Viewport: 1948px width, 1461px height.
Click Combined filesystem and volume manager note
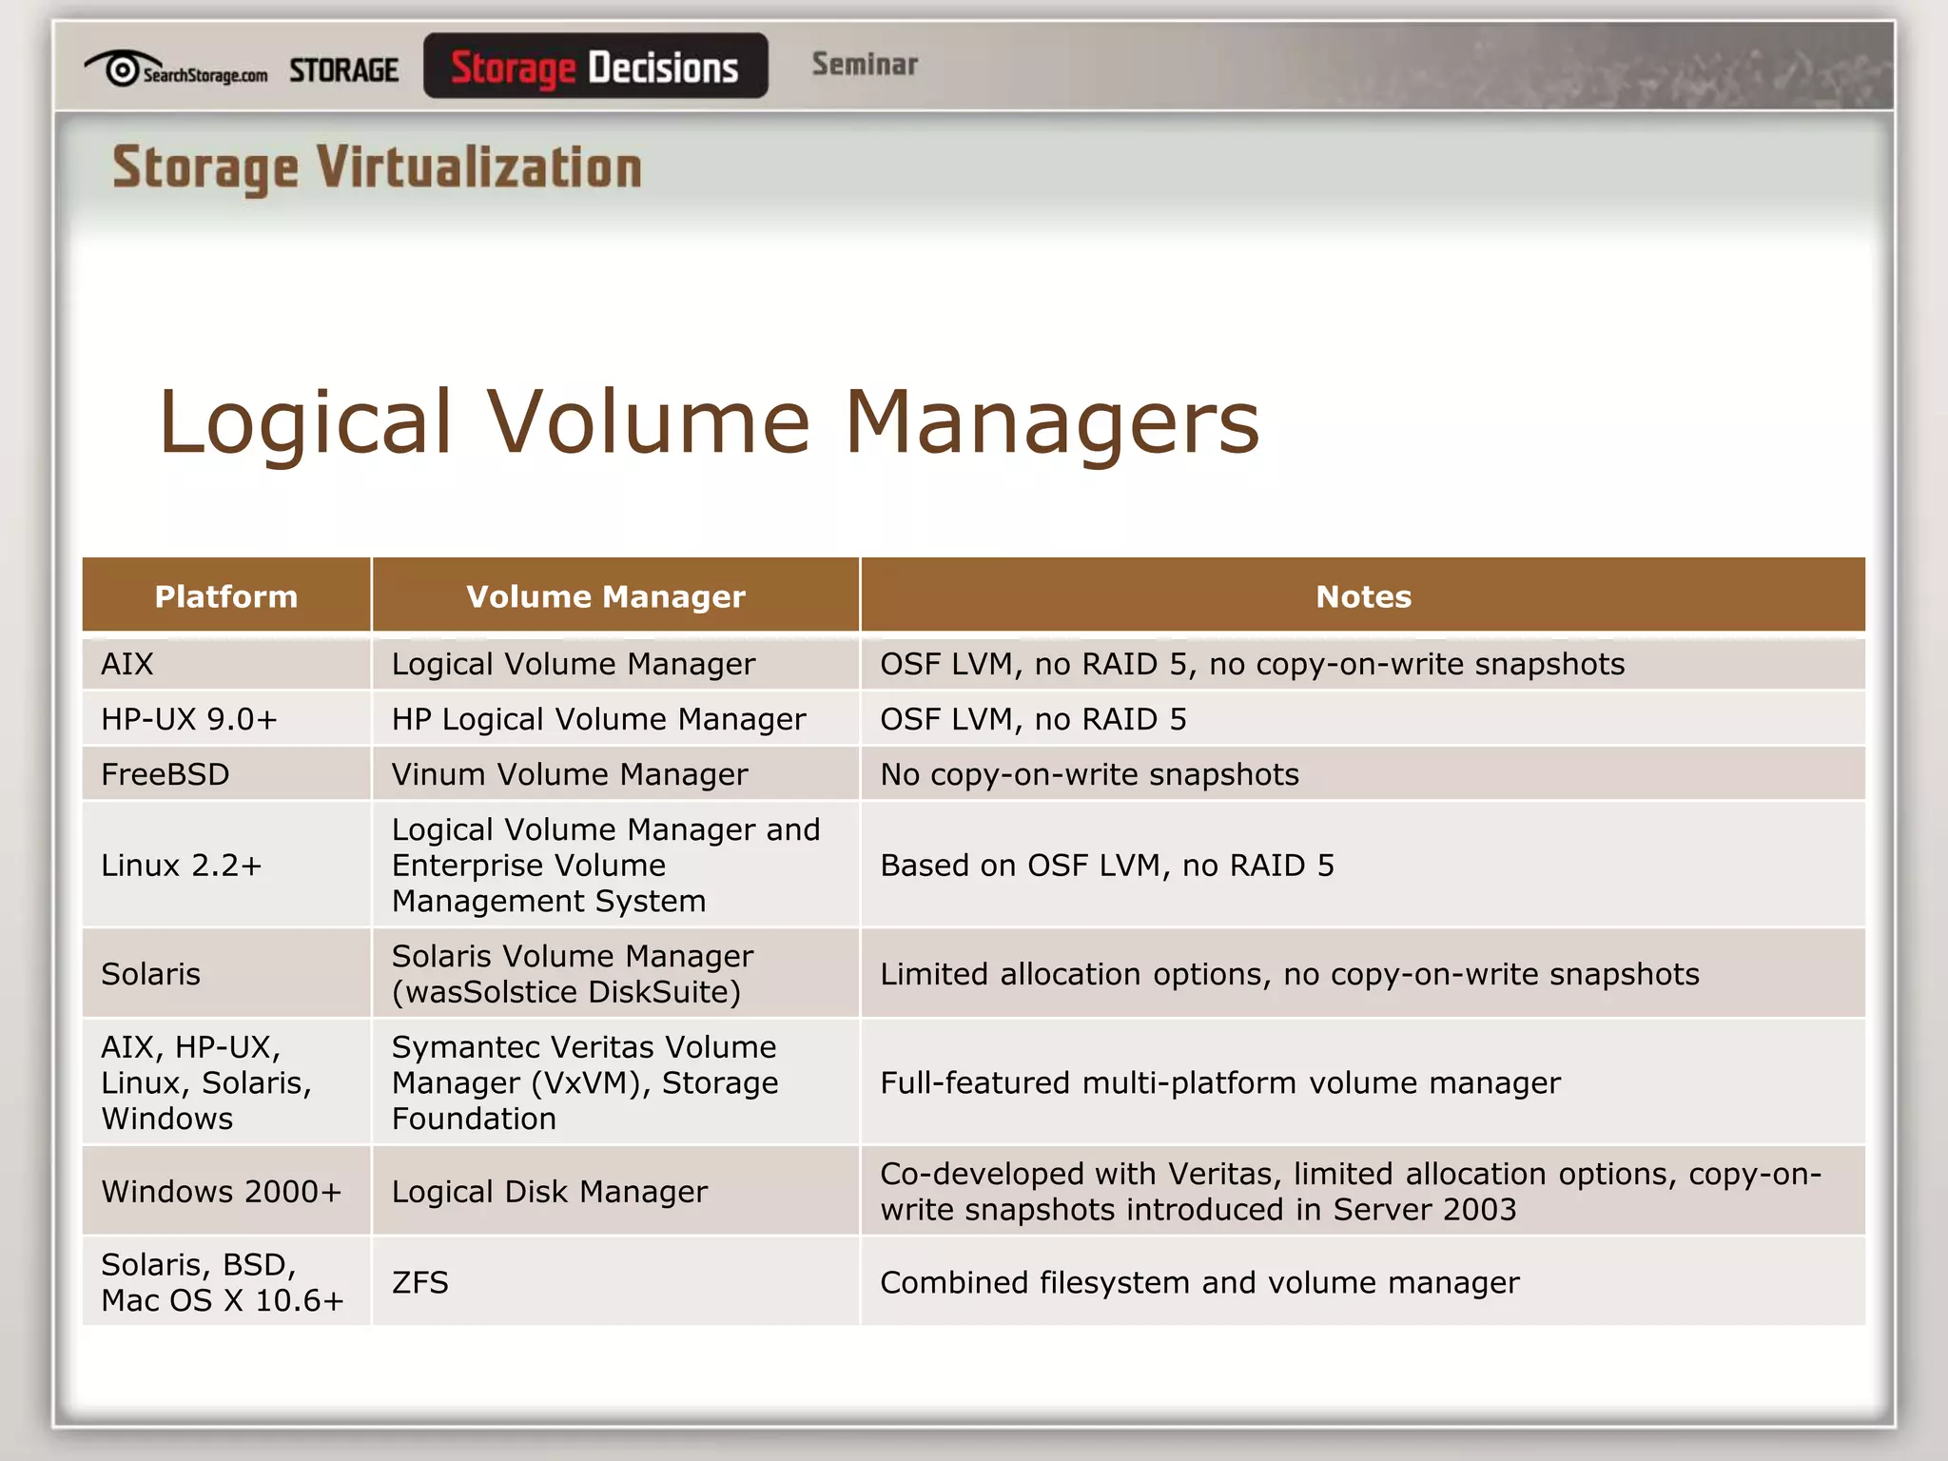(1199, 1282)
